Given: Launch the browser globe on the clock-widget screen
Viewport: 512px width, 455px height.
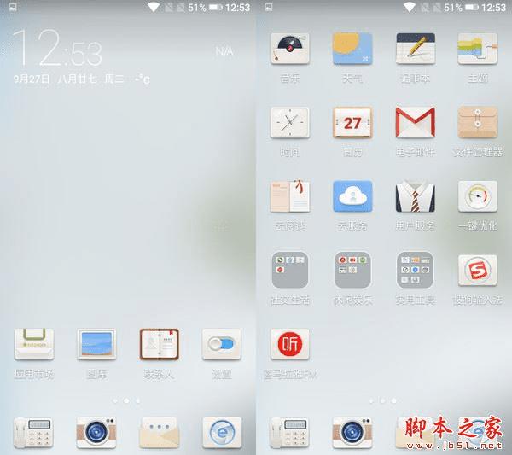Looking at the screenshot, I should [222, 433].
